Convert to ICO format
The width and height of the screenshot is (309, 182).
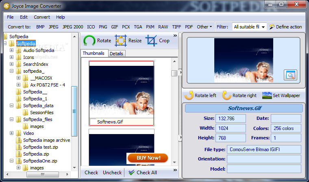[x=91, y=27]
